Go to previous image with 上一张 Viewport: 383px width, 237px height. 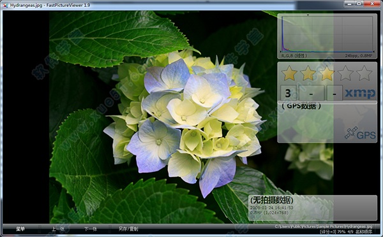tap(58, 229)
